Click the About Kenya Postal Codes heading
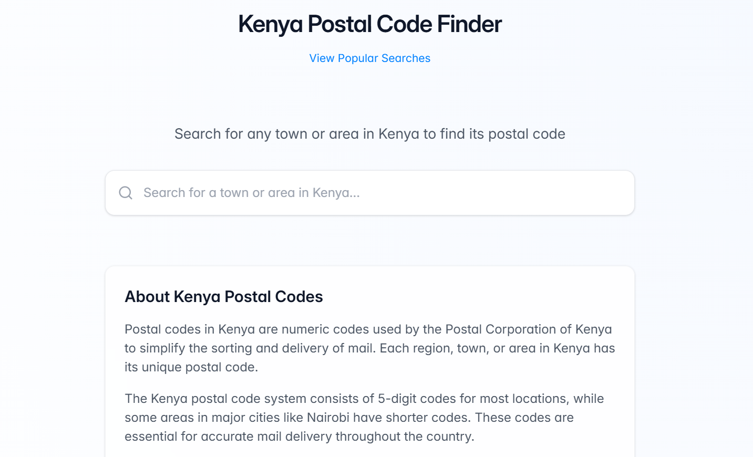 click(223, 297)
